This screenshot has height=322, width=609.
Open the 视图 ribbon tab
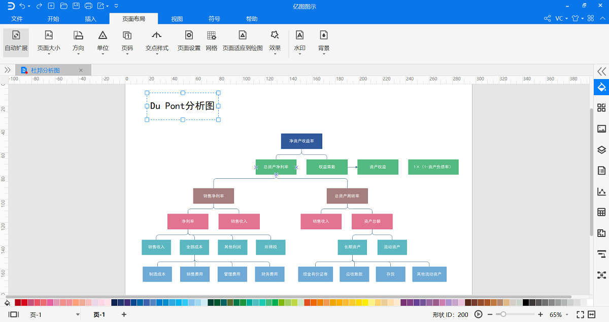coord(177,19)
